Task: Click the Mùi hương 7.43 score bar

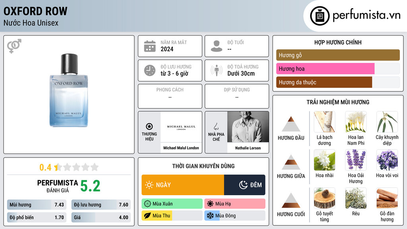Action: coord(37,205)
